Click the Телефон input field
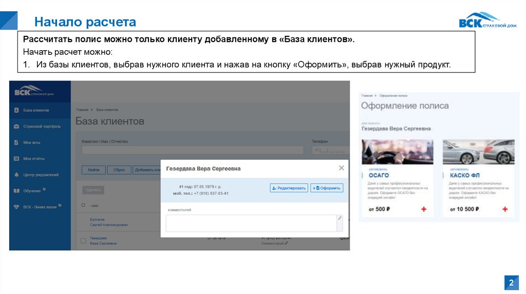The width and height of the screenshot is (526, 294). click(x=331, y=150)
